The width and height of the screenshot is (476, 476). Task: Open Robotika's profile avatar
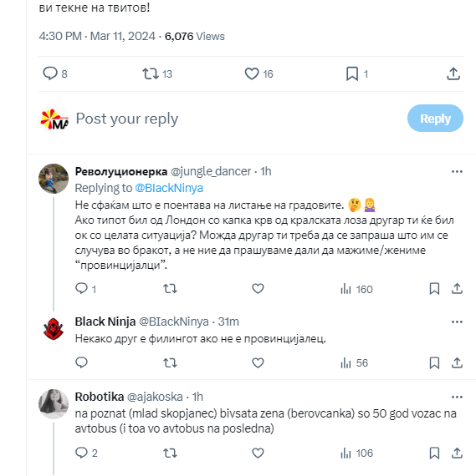[54, 404]
